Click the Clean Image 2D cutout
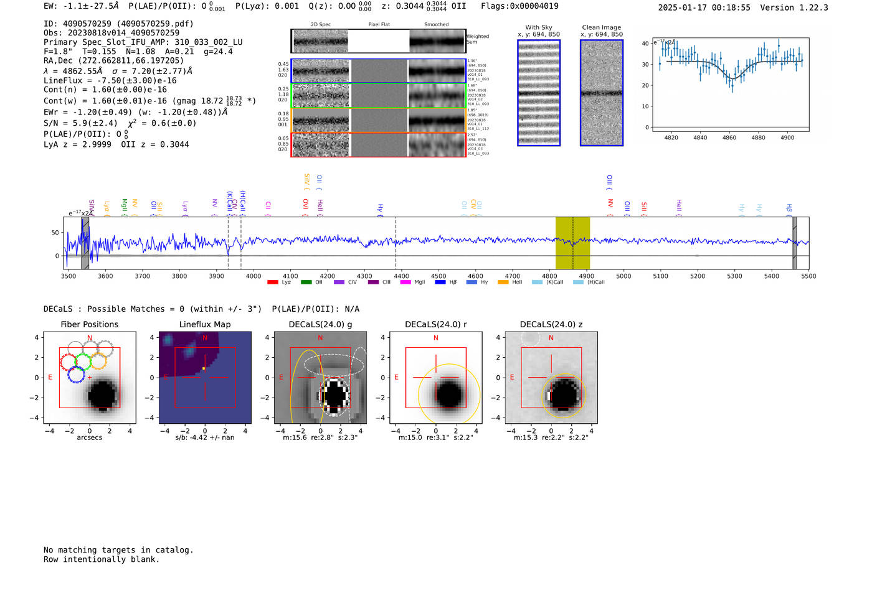This screenshot has height=593, width=872. tap(602, 93)
